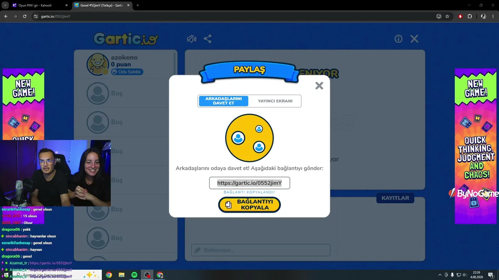
Task: Open the taskbar clock showing 22:26
Action: coord(476,275)
